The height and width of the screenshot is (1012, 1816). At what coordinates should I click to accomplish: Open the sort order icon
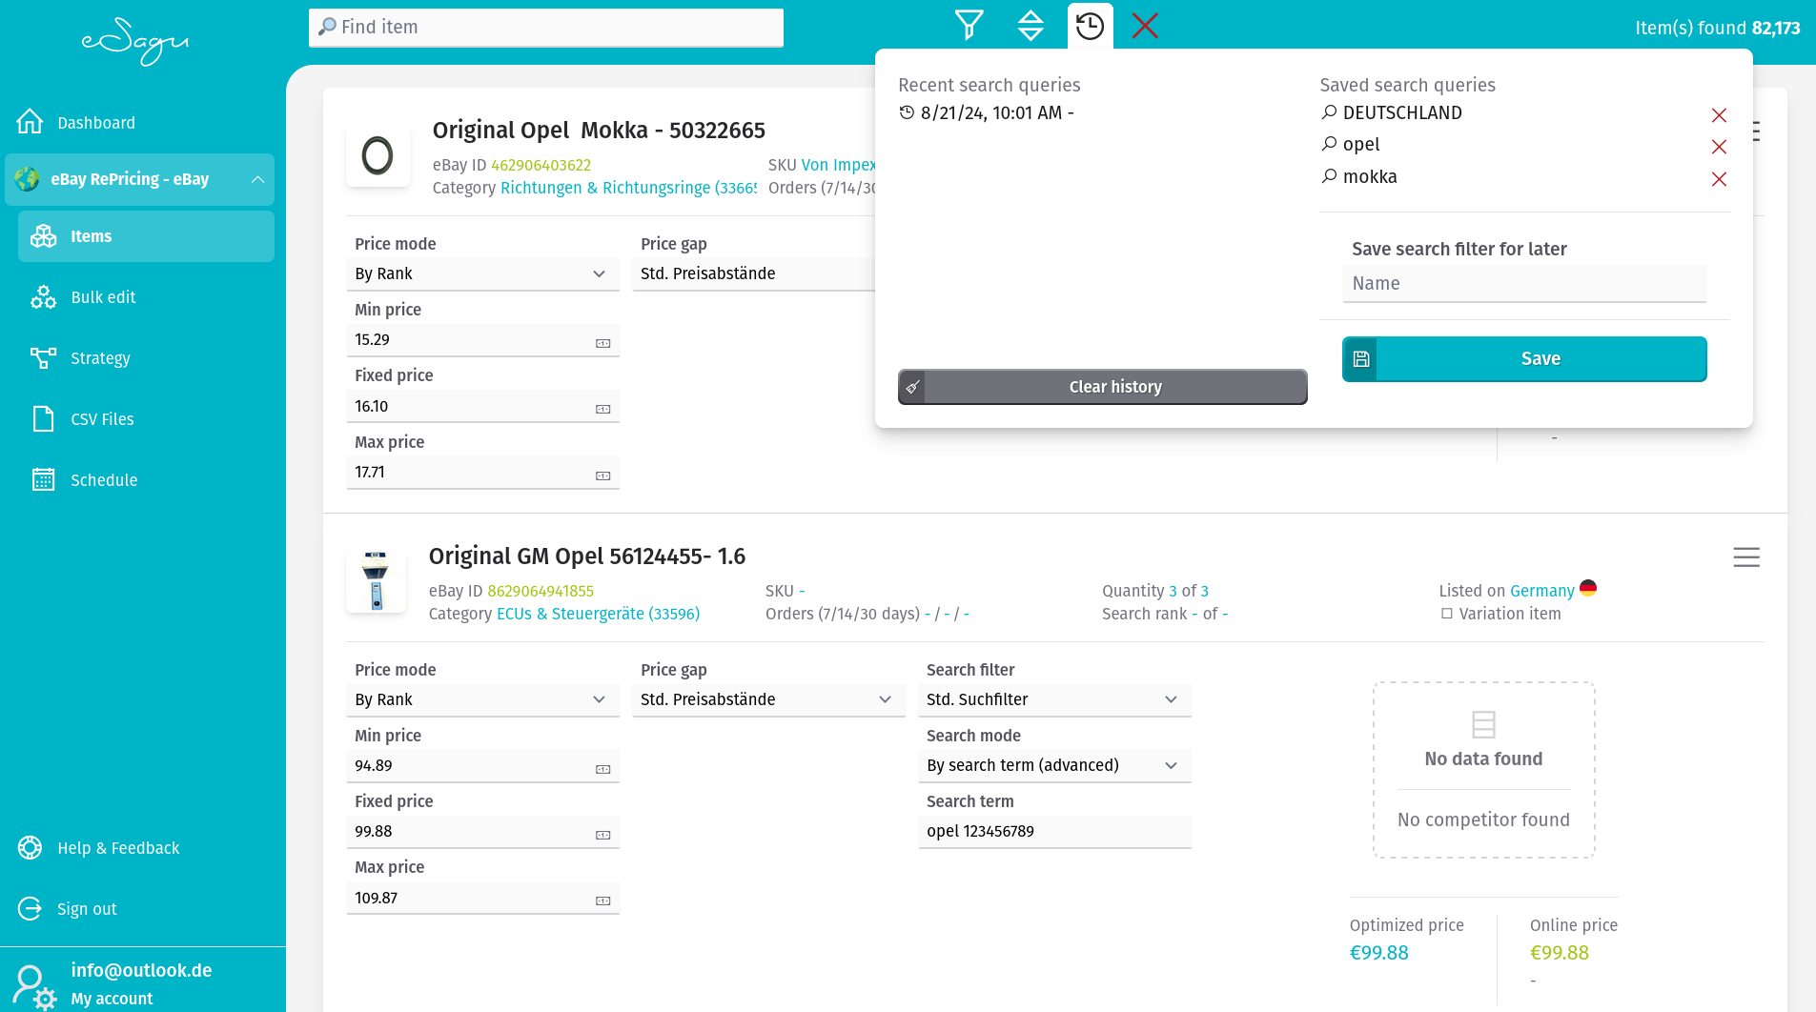pyautogui.click(x=1030, y=26)
